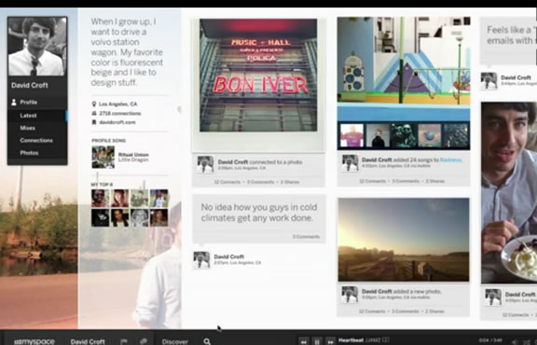Open the 2718 connections link
This screenshot has width=537, height=345.
click(x=120, y=114)
